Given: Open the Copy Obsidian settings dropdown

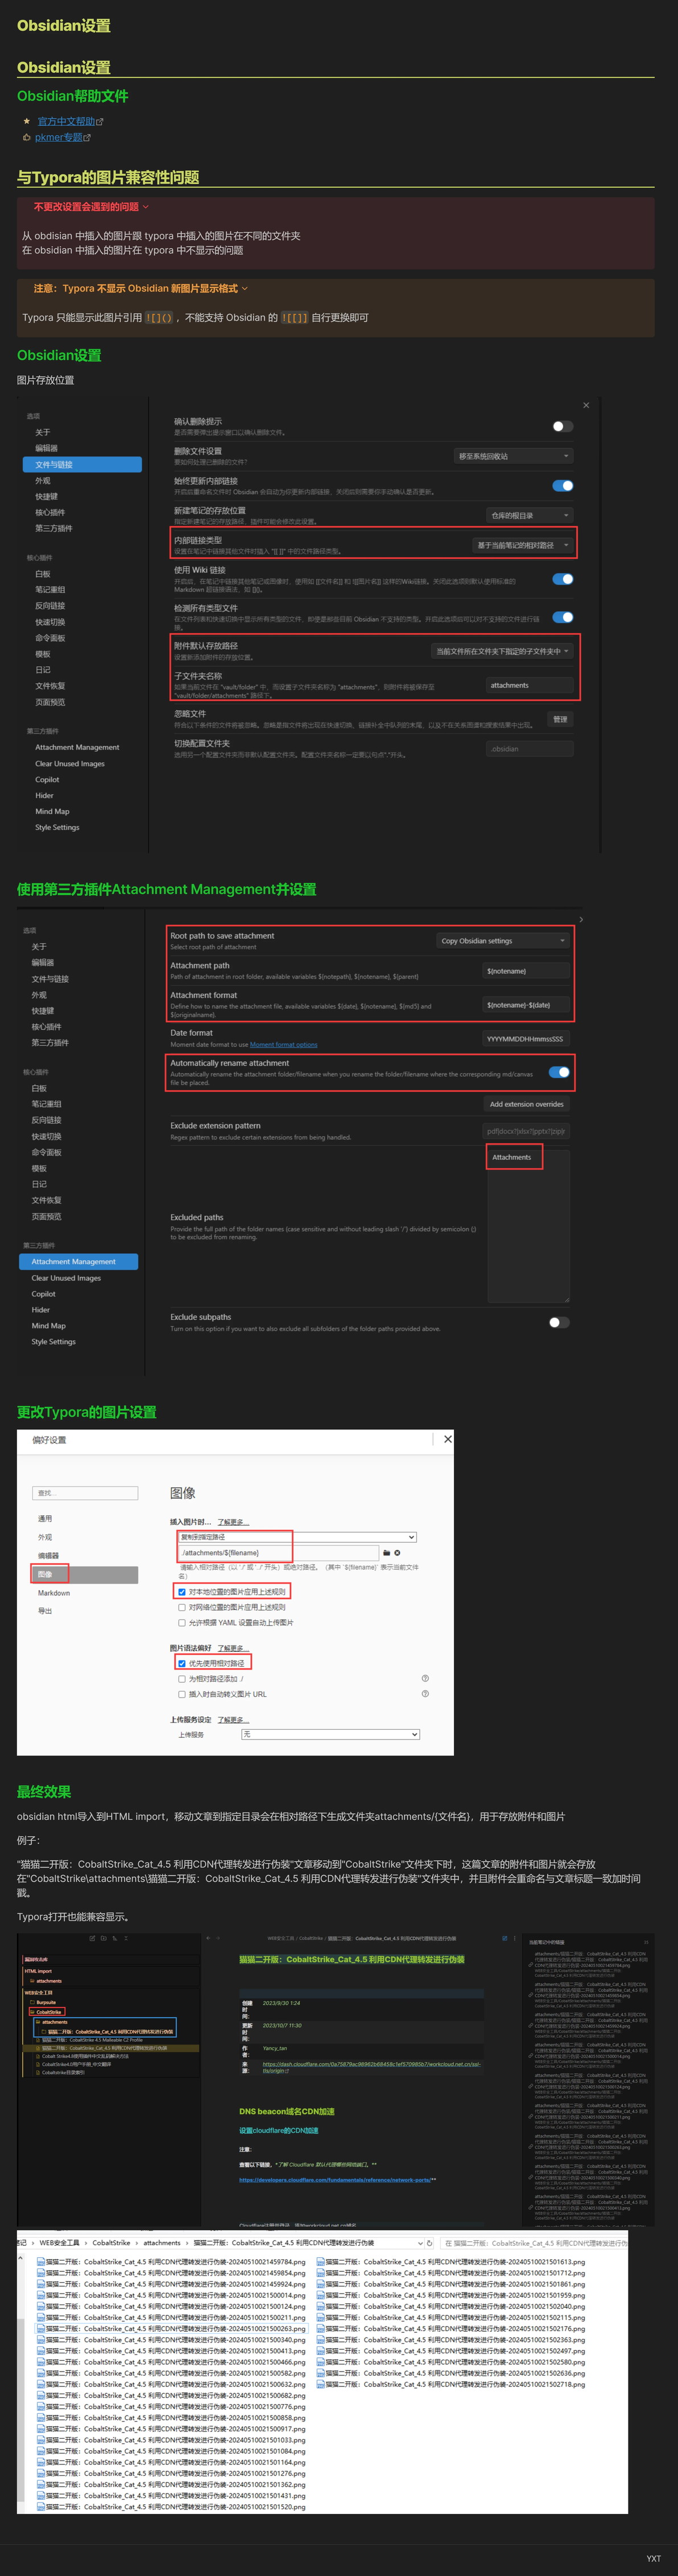Looking at the screenshot, I should coord(503,941).
